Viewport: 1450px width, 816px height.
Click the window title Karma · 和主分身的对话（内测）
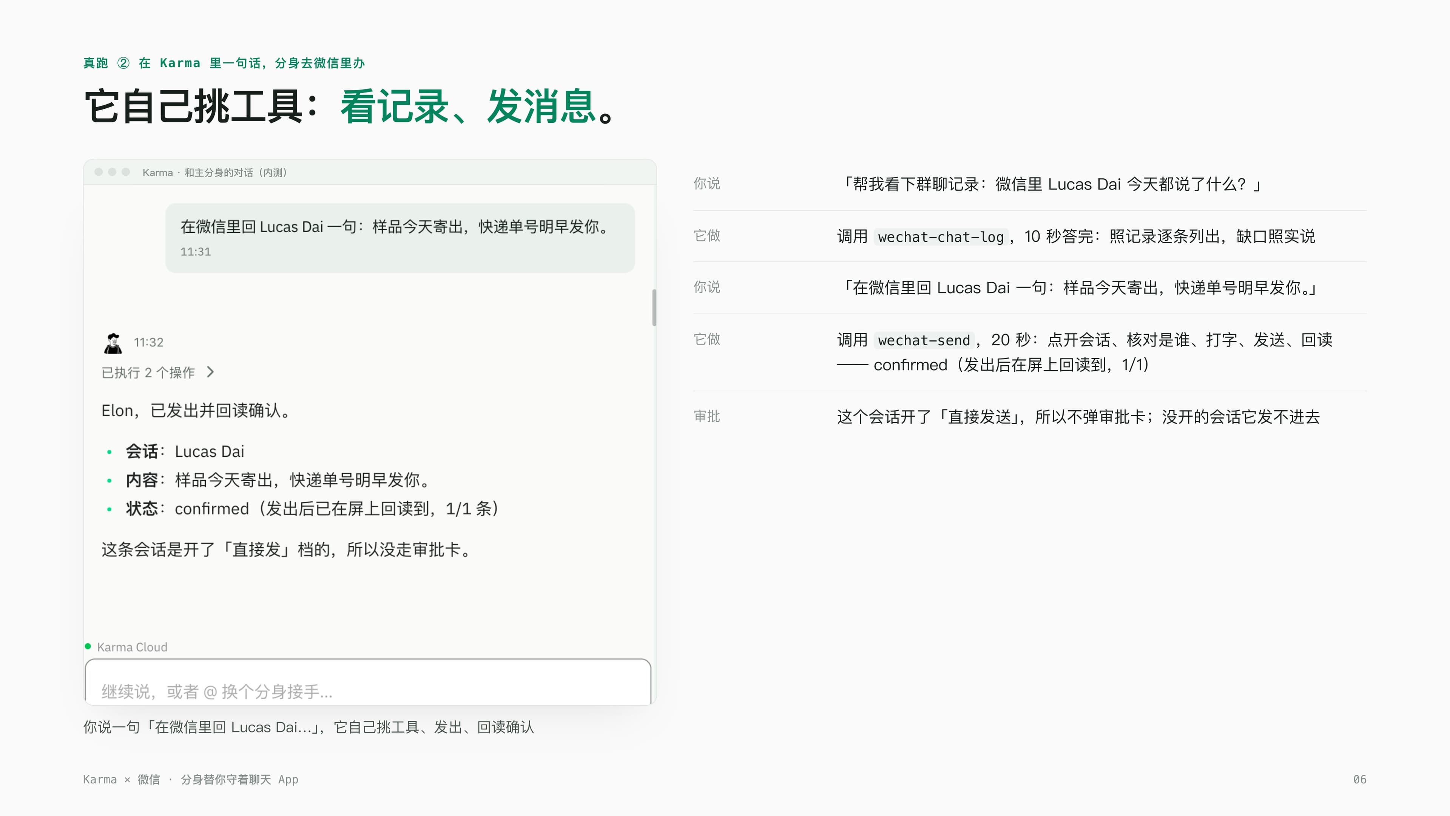pyautogui.click(x=214, y=172)
